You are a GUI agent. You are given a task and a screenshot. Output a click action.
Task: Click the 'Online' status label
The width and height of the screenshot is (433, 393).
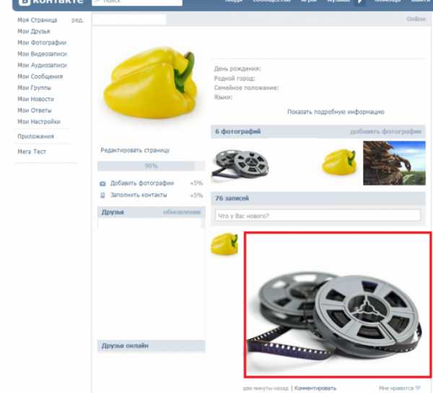coord(416,19)
